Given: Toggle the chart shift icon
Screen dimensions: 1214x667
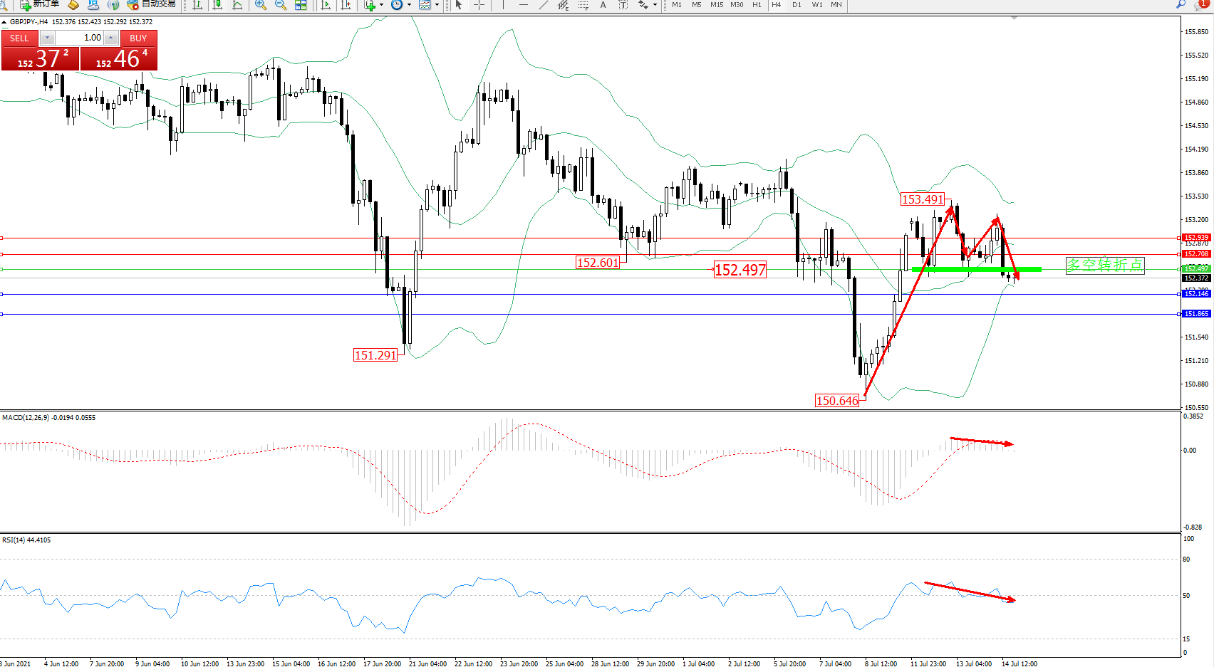Looking at the screenshot, I should 346,5.
